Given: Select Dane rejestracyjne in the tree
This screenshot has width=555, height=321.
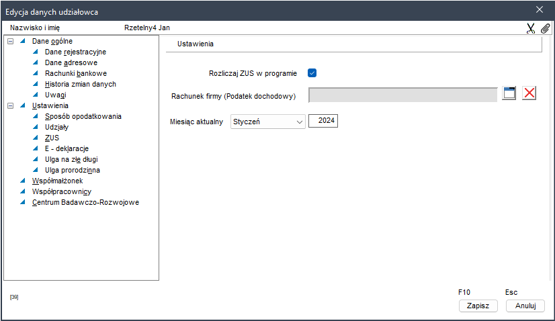Looking at the screenshot, I should pyautogui.click(x=75, y=52).
